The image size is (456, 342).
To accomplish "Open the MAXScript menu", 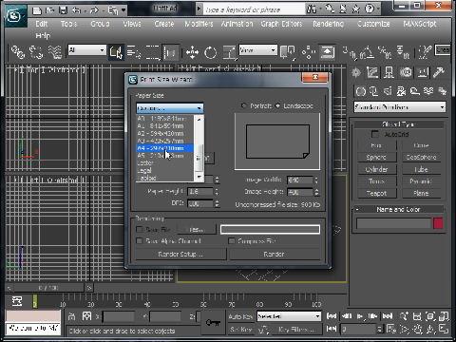I will pos(420,24).
